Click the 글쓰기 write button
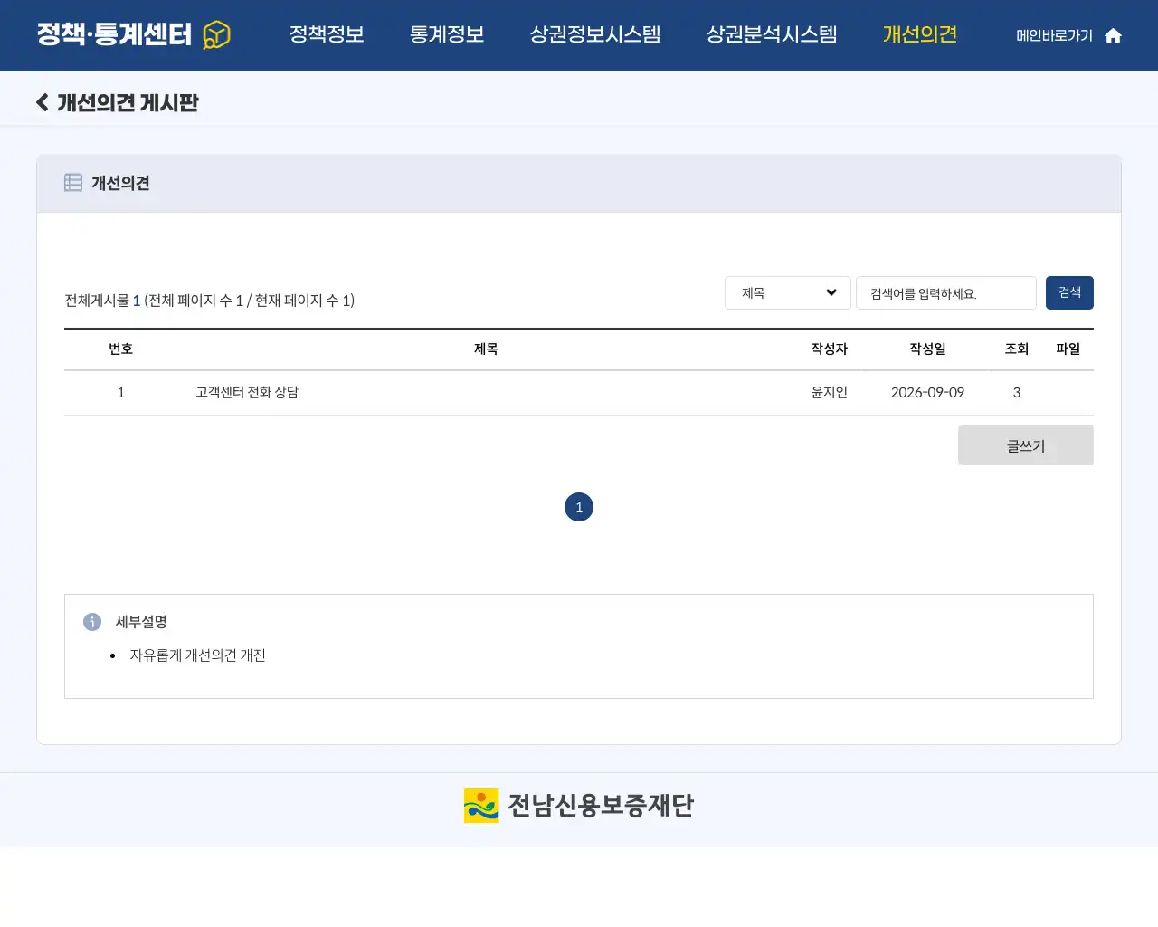The width and height of the screenshot is (1158, 927). [1026, 445]
